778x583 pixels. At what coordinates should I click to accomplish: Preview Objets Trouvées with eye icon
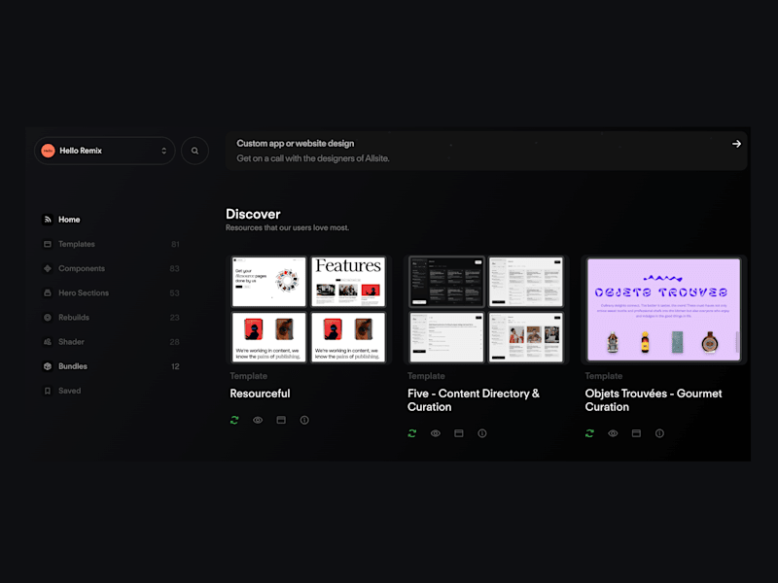613,433
